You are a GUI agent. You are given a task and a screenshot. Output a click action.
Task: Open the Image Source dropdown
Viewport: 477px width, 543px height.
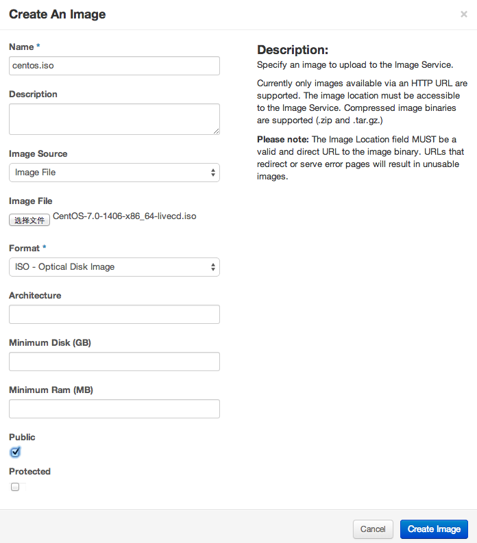114,173
